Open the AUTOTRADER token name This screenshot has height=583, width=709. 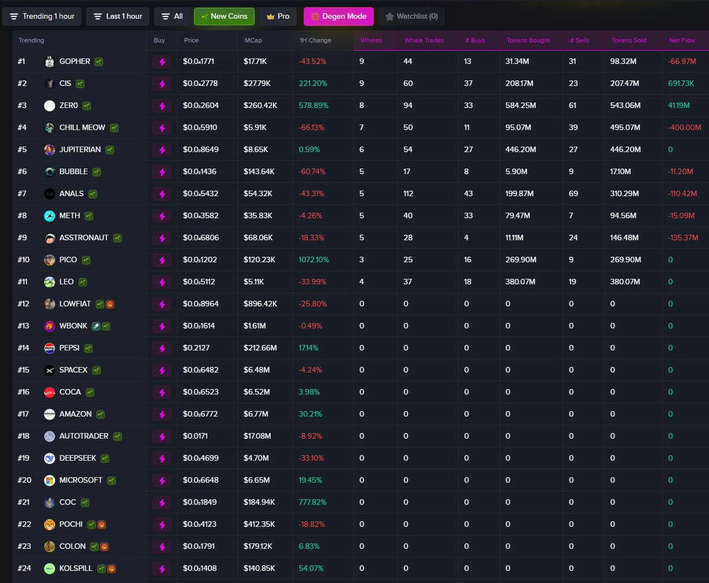tap(84, 436)
